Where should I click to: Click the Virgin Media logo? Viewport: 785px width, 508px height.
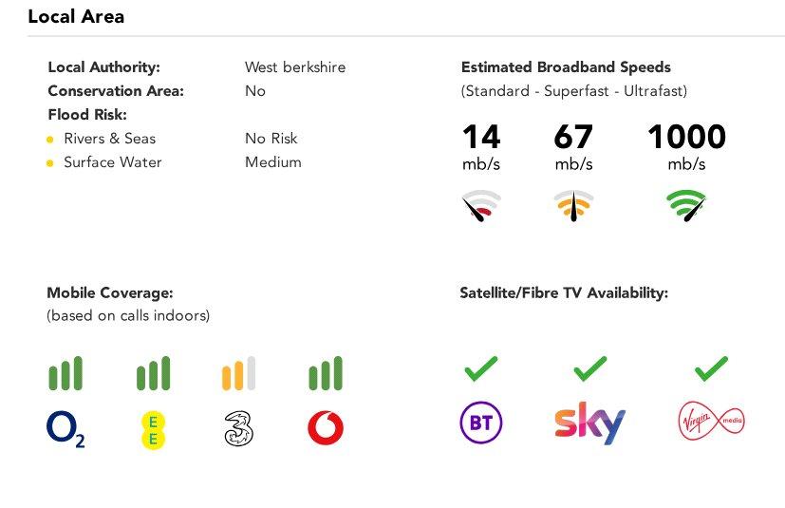coord(711,422)
